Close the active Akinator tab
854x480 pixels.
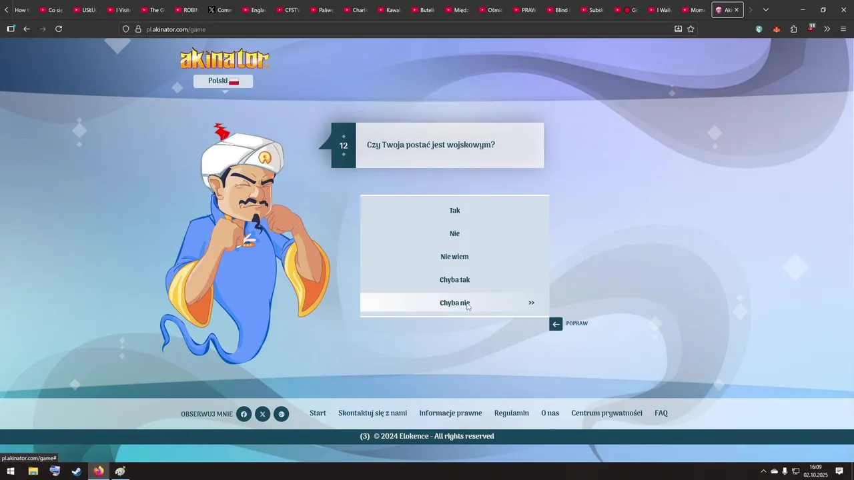737,10
